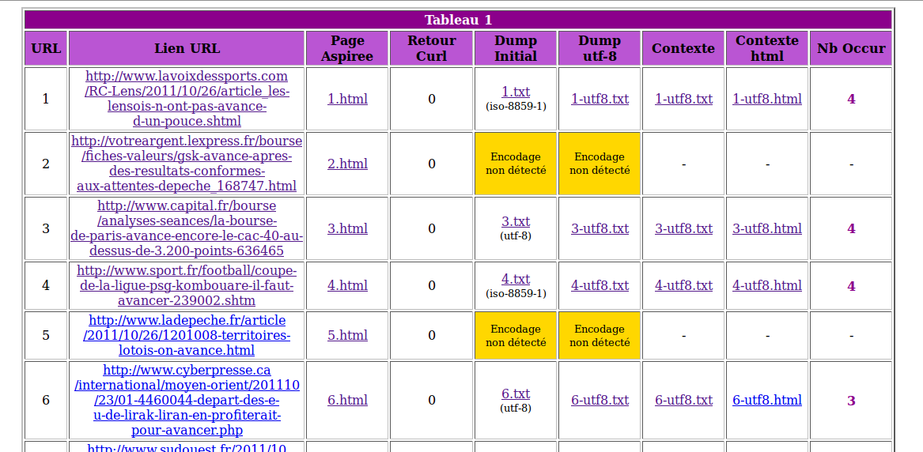Open aspirated page 1.html
Screen dimensions: 923x452
click(x=347, y=99)
